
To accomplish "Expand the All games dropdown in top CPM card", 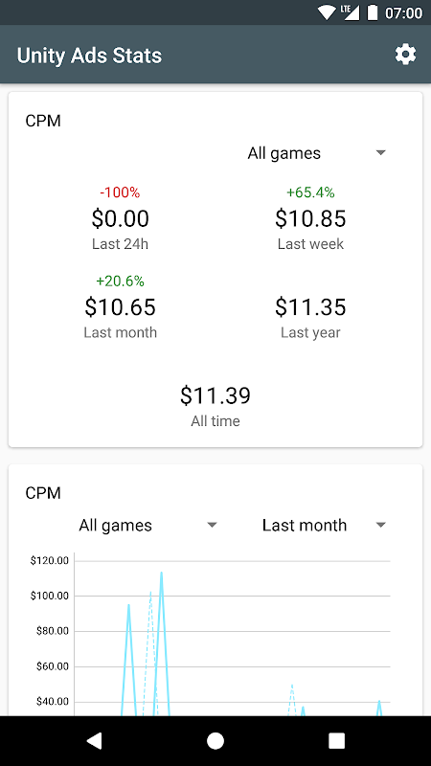I will click(317, 153).
